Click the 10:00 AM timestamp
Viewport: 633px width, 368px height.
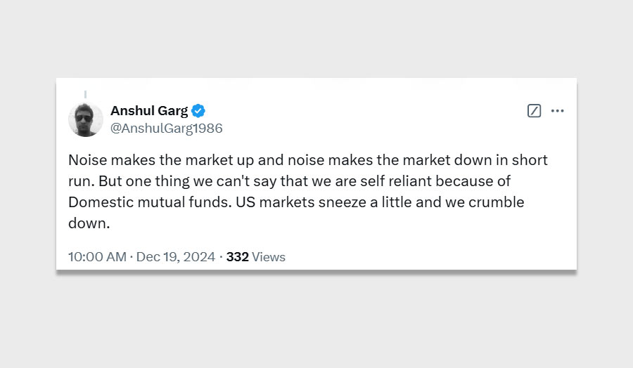[97, 257]
